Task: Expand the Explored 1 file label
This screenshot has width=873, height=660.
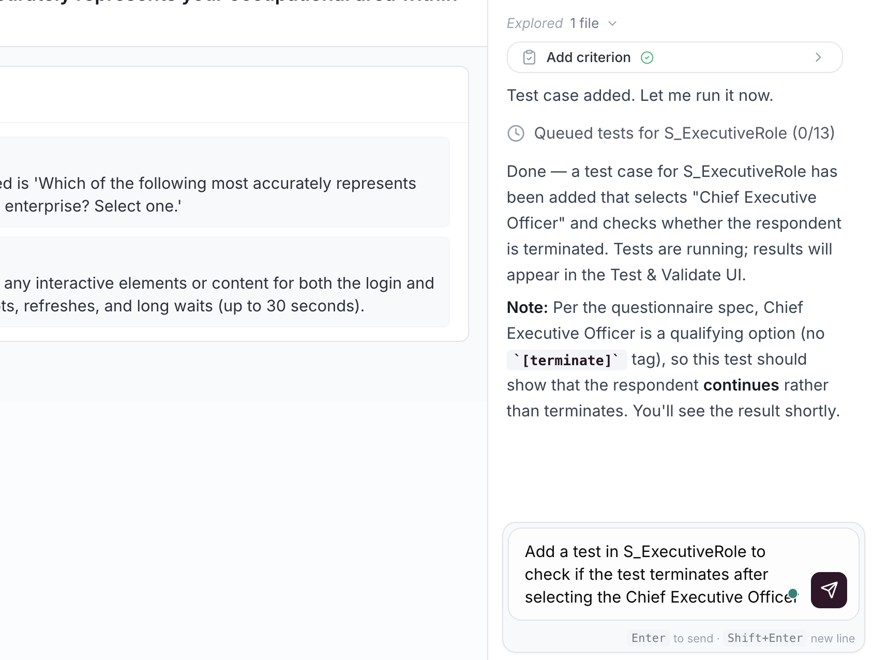Action: click(x=552, y=23)
